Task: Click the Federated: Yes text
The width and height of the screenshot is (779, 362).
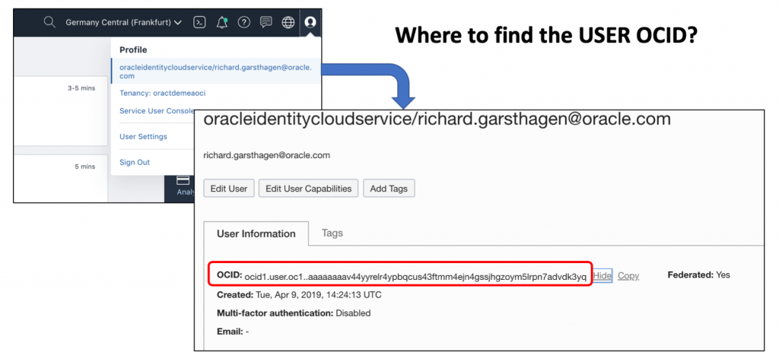Action: click(699, 275)
